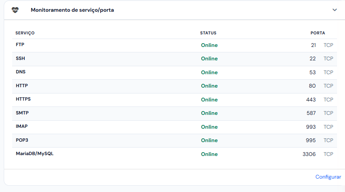The width and height of the screenshot is (345, 192).
Task: Click the PORTA column header
Action: click(x=318, y=33)
